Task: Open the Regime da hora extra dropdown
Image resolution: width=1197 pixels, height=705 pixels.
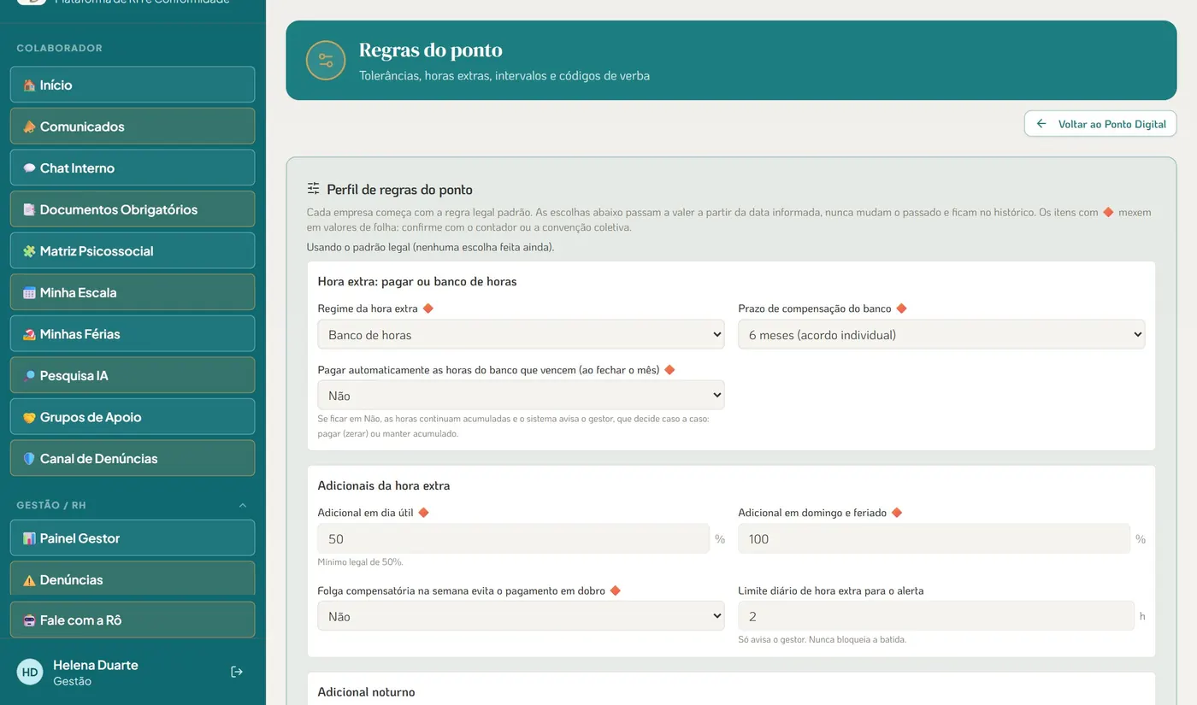Action: [x=521, y=335]
